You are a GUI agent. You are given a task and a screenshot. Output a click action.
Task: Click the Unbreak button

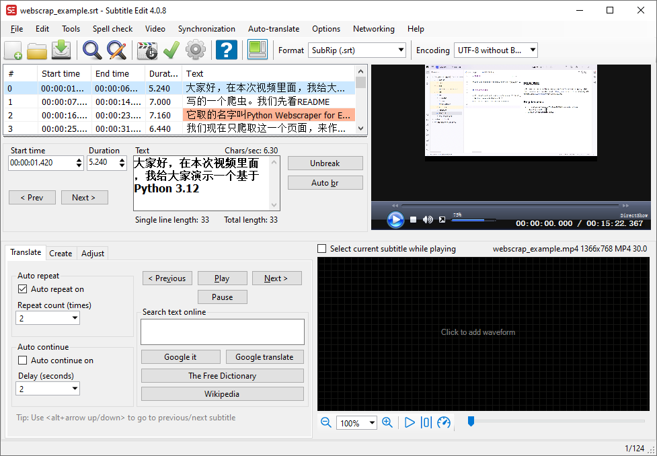325,163
